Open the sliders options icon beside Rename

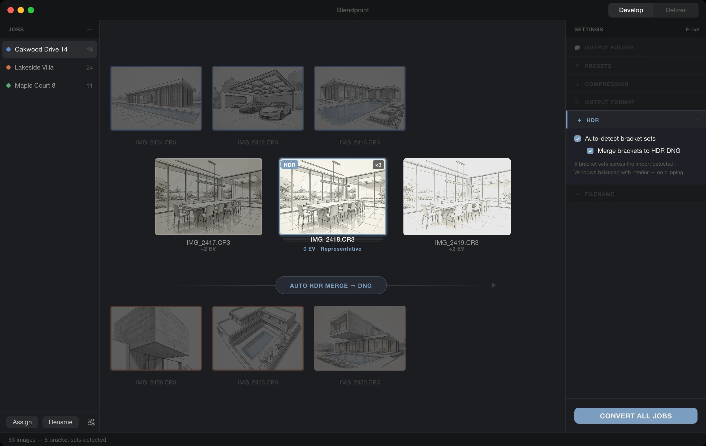(91, 422)
